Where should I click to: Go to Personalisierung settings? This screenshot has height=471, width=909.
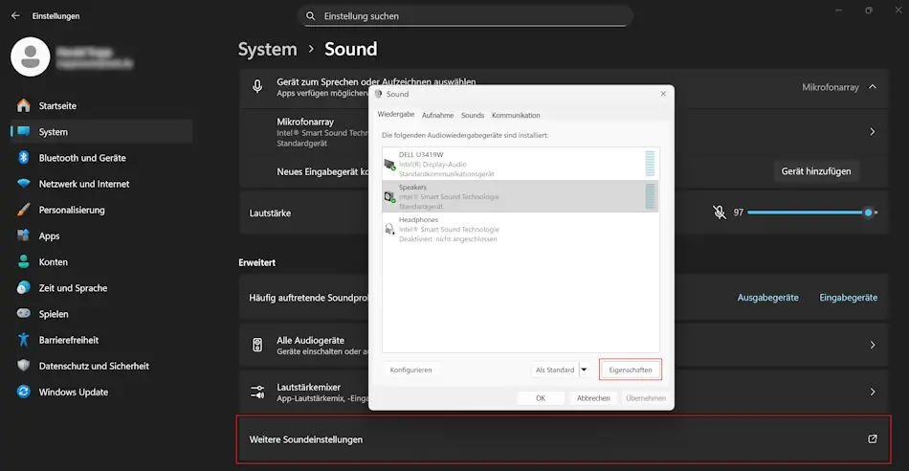coord(72,210)
